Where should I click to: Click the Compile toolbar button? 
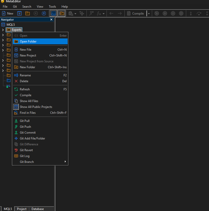pyautogui.click(x=136, y=13)
